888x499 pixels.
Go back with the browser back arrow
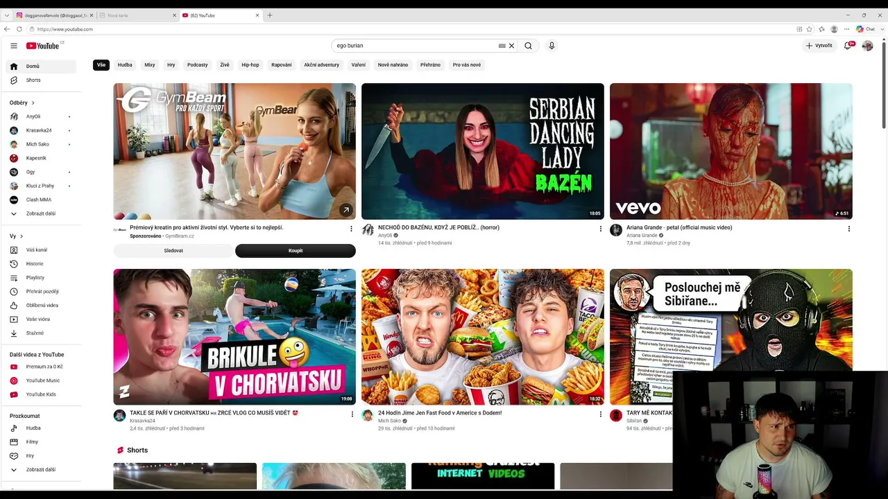click(x=7, y=29)
